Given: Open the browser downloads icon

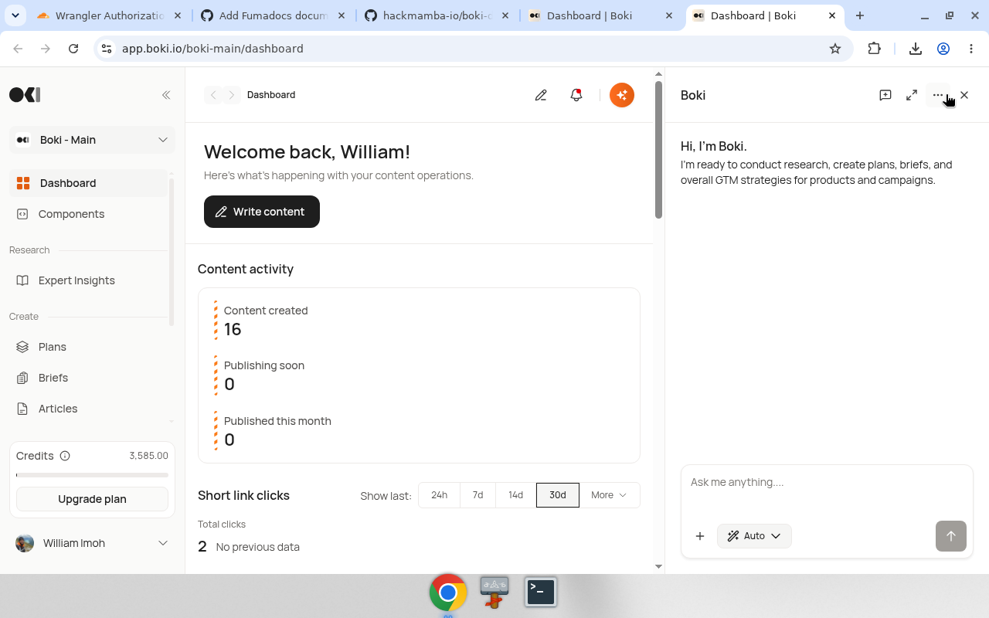Looking at the screenshot, I should coord(916,49).
